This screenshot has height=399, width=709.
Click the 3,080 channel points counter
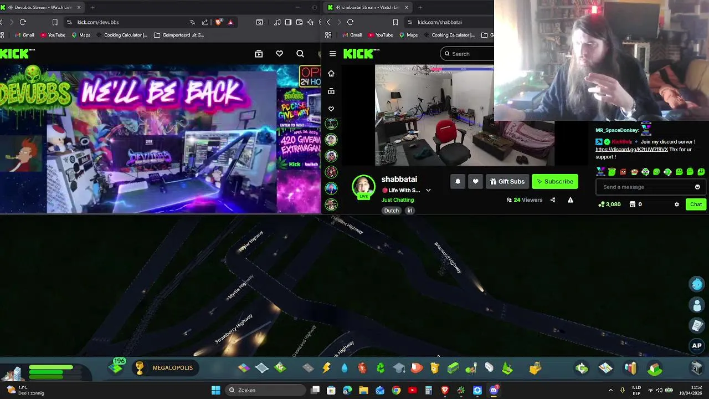[609, 204]
